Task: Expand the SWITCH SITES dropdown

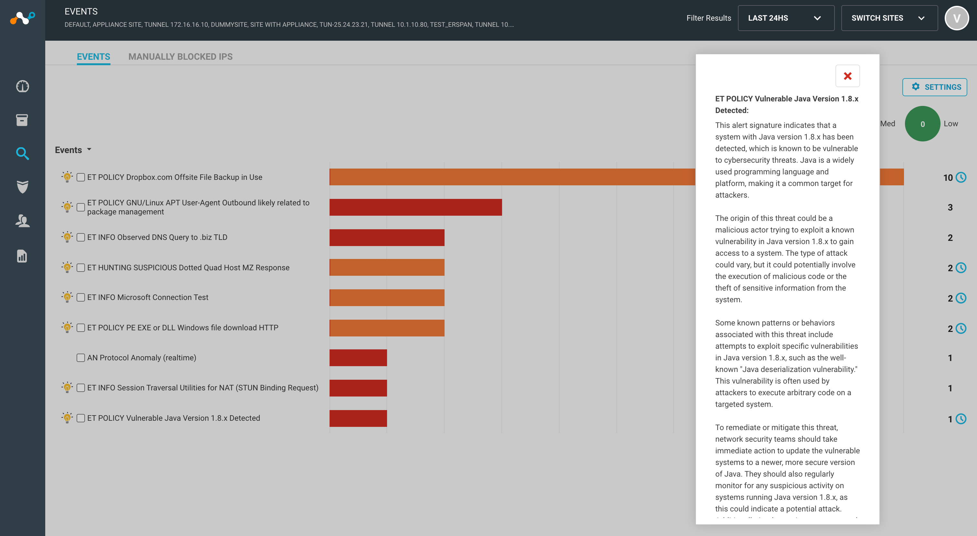Action: click(x=889, y=18)
